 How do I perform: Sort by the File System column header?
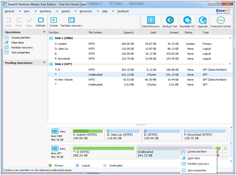(100, 32)
